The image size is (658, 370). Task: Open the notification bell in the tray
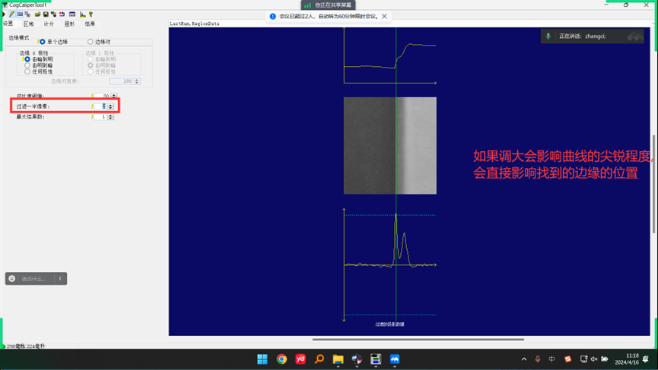pos(646,359)
